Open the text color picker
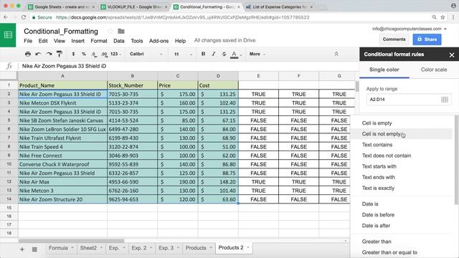The width and height of the screenshot is (459, 258). point(234,54)
